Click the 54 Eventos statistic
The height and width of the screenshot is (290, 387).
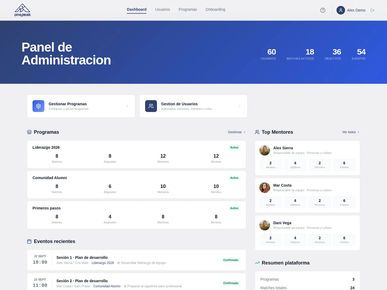tap(359, 54)
